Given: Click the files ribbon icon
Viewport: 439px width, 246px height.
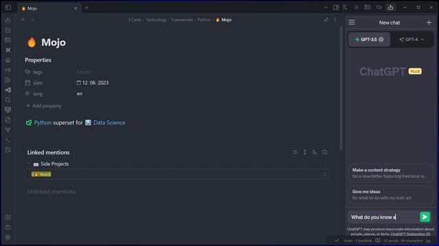Looking at the screenshot, I should tap(8, 120).
